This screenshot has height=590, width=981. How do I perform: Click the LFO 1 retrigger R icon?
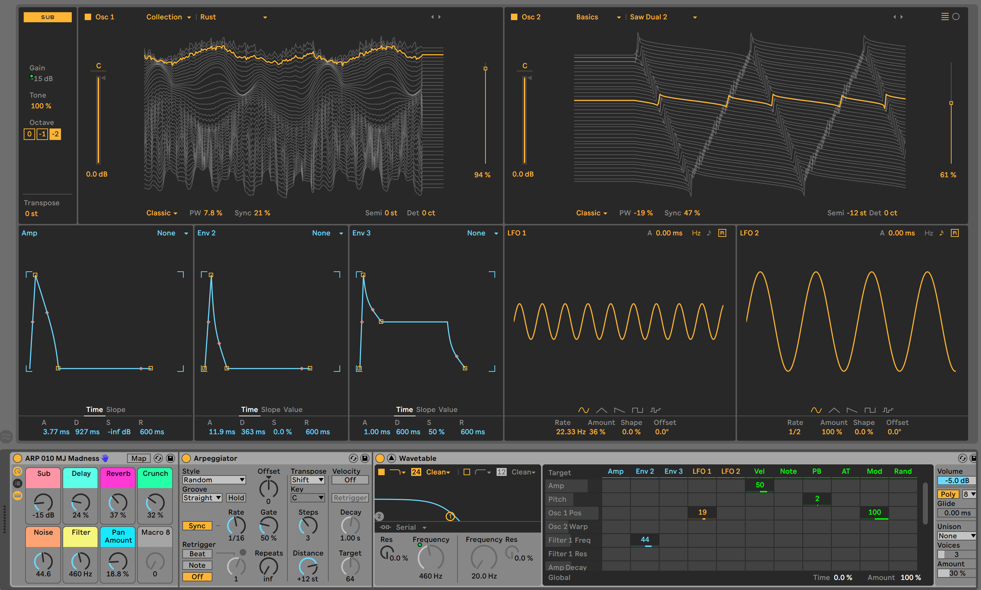point(722,233)
